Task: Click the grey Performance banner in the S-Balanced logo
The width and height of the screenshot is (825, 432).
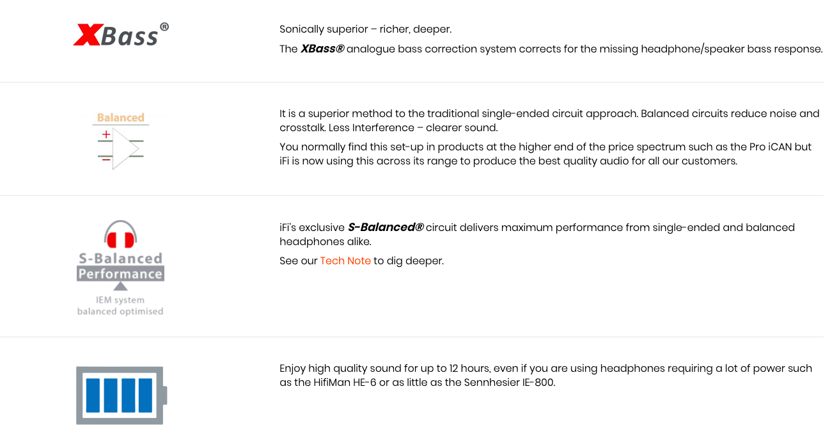Action: pos(120,274)
